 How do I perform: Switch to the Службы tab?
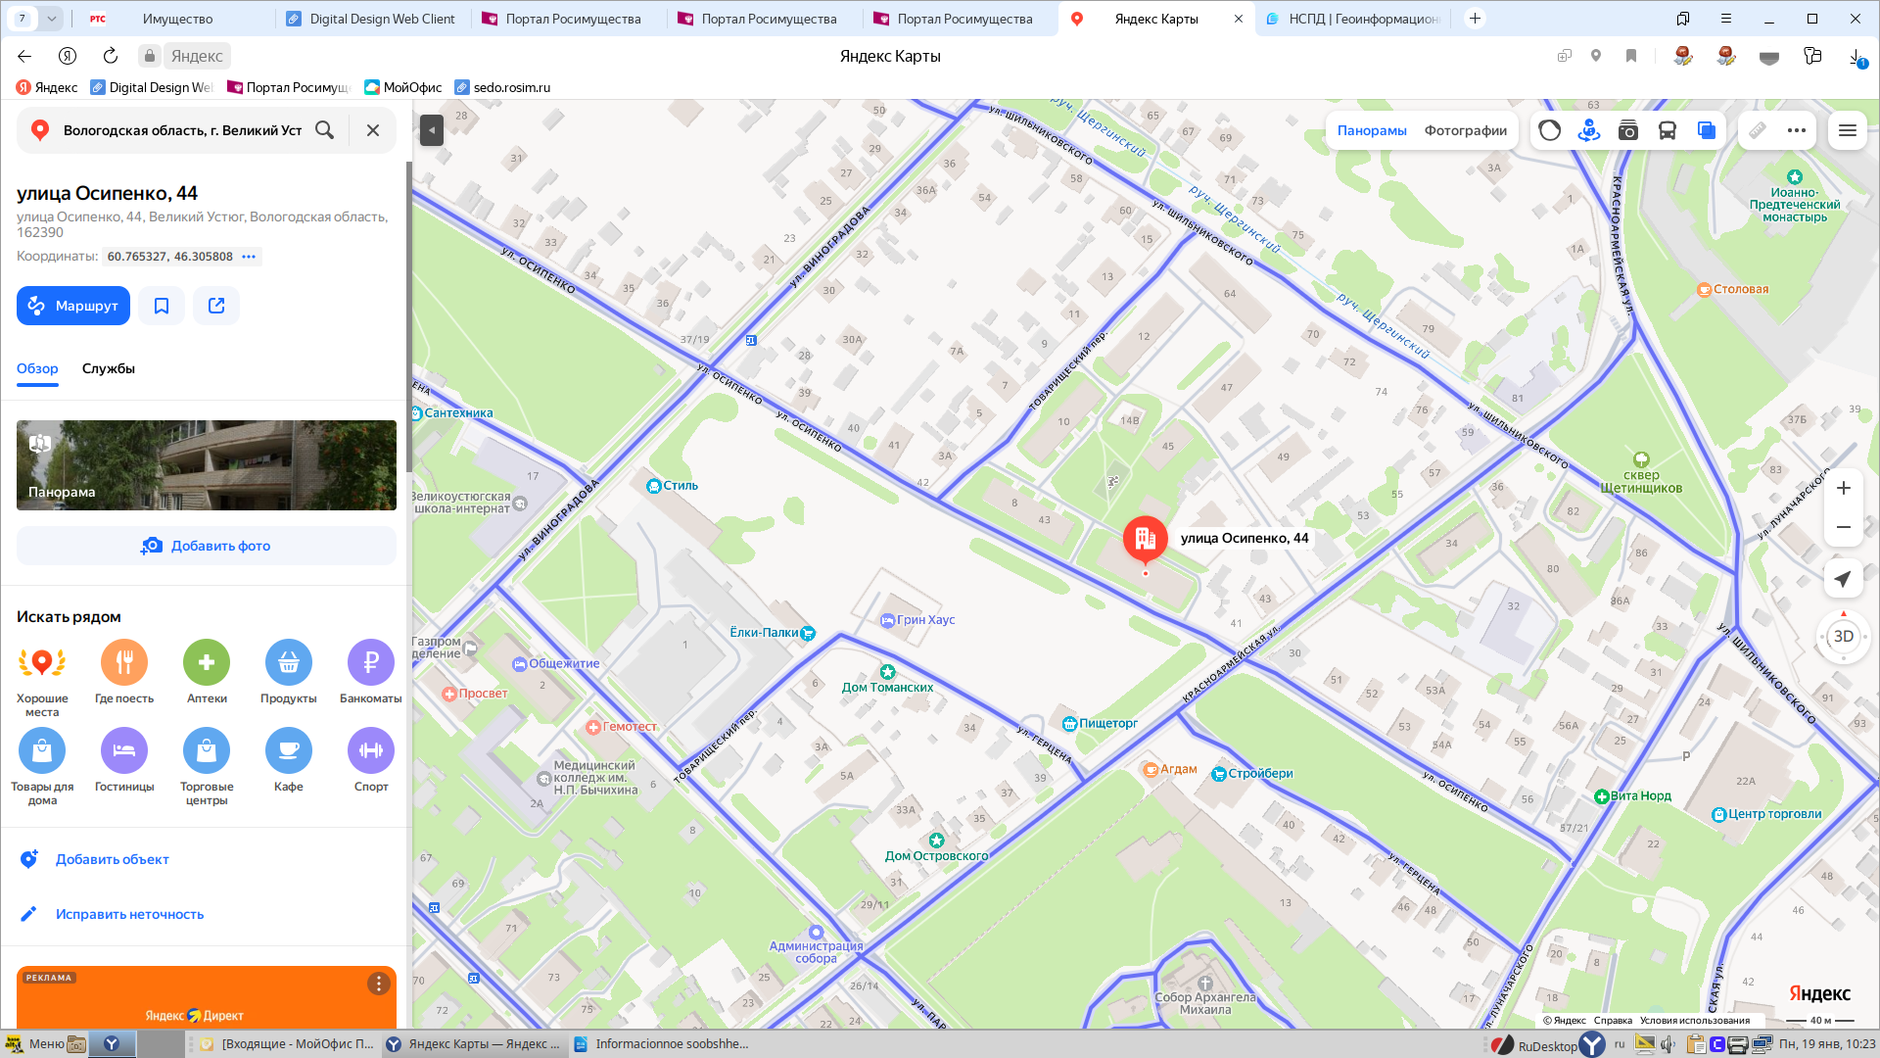108,368
